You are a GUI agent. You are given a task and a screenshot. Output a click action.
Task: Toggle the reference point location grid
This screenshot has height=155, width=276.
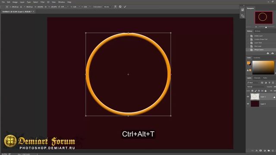pyautogui.click(x=7, y=7)
